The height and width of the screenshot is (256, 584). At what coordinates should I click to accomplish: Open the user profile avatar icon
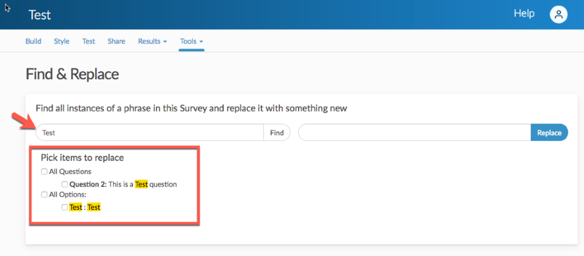558,15
